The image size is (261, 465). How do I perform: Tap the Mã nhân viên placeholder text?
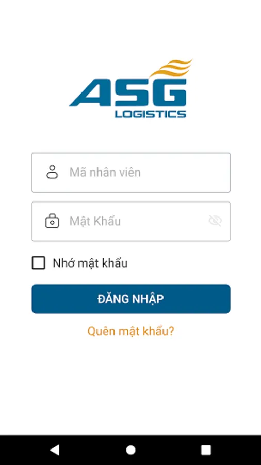[x=105, y=172]
